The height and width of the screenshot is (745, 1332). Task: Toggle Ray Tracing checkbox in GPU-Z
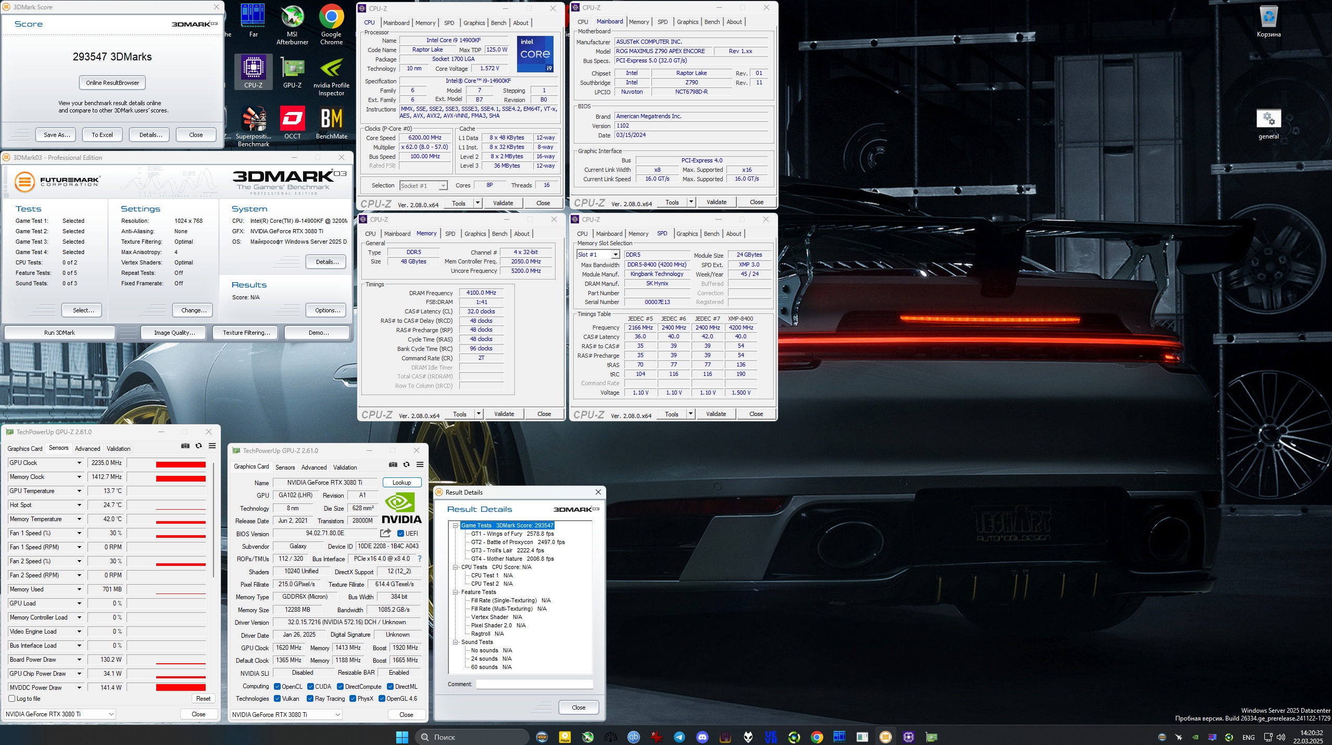310,699
